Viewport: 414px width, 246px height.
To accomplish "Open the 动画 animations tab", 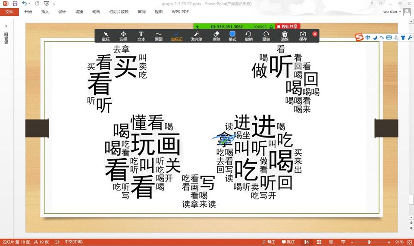I will click(x=96, y=12).
